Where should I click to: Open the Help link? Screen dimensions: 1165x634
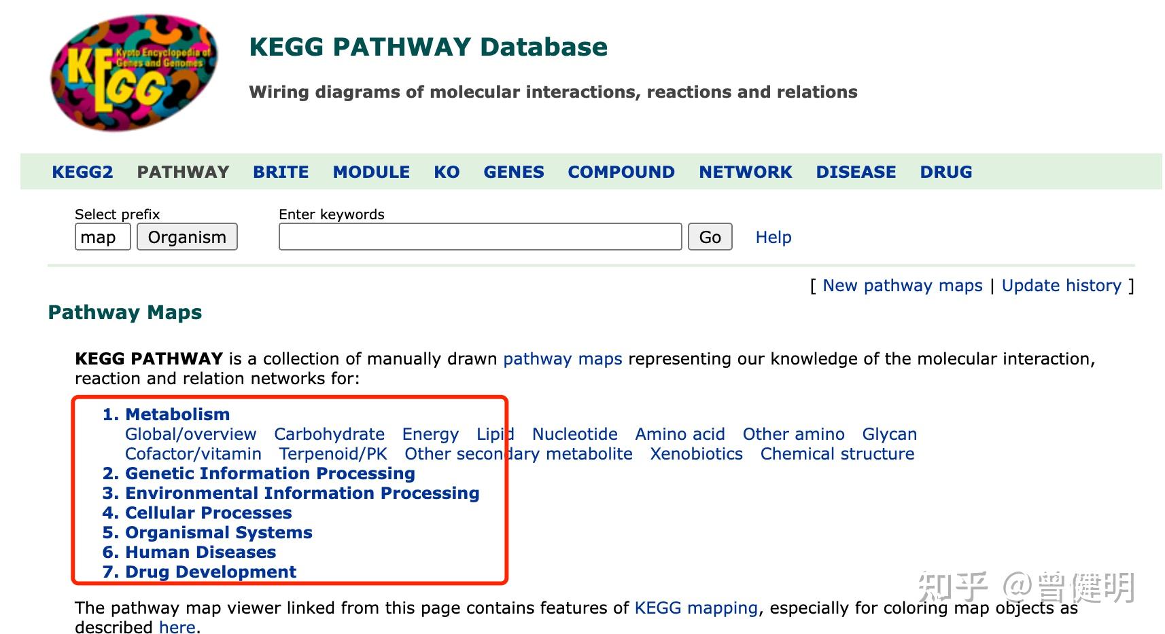click(x=773, y=238)
